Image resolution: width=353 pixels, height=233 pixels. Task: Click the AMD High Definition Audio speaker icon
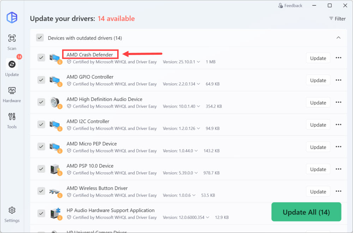click(55, 102)
